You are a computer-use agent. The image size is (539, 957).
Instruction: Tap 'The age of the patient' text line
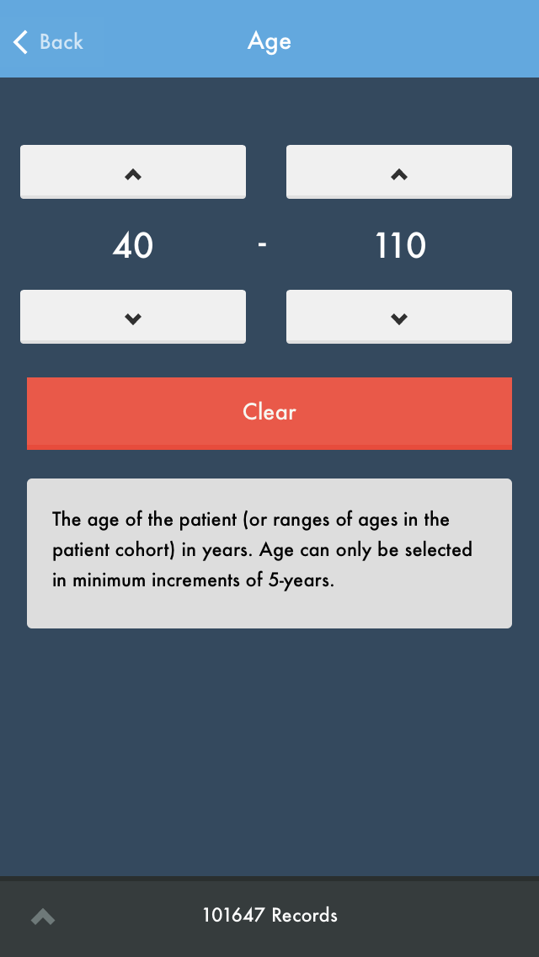pyautogui.click(x=147, y=519)
